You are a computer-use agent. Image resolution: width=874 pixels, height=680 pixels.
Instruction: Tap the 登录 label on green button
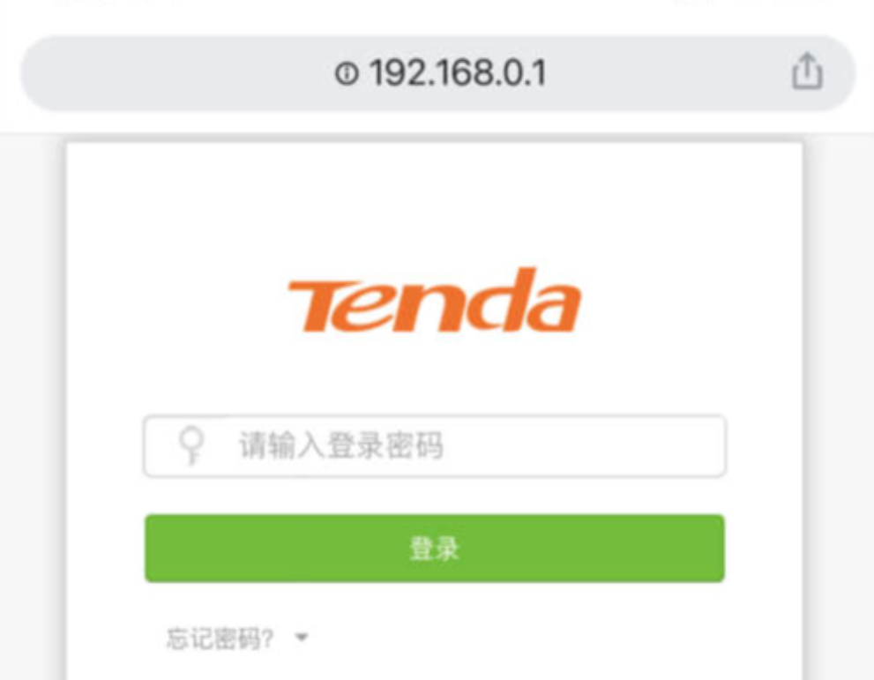point(434,549)
